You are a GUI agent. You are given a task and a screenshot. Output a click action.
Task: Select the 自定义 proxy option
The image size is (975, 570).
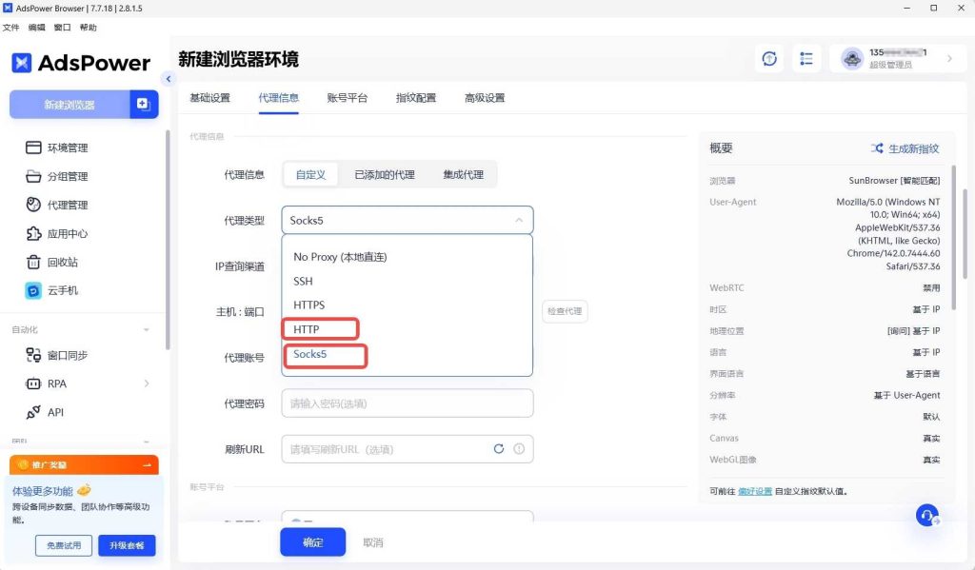coord(310,175)
